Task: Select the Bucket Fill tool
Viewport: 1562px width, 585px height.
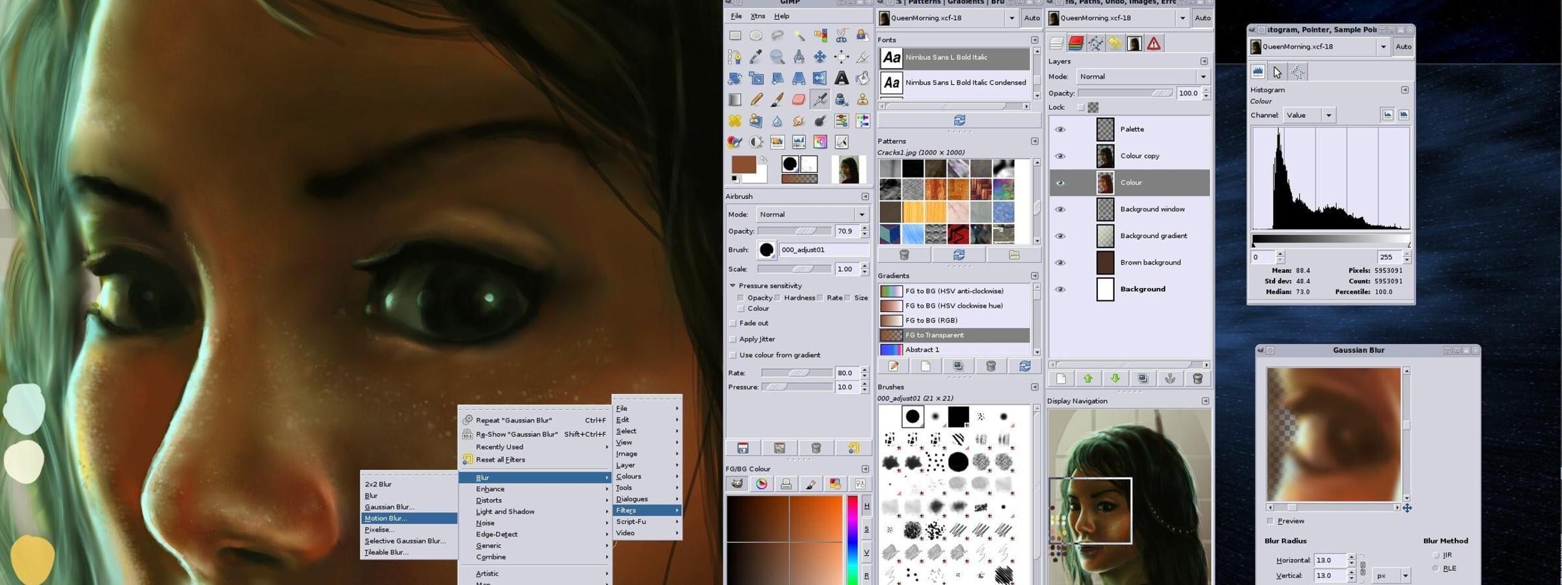Action: point(862,78)
